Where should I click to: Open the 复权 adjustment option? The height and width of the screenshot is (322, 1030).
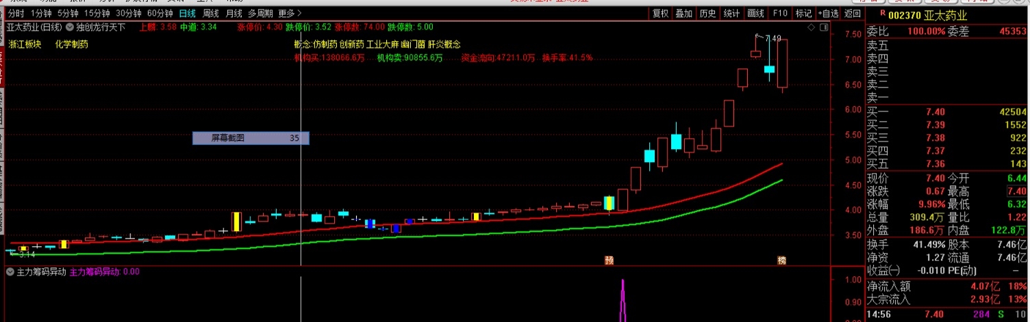point(660,13)
